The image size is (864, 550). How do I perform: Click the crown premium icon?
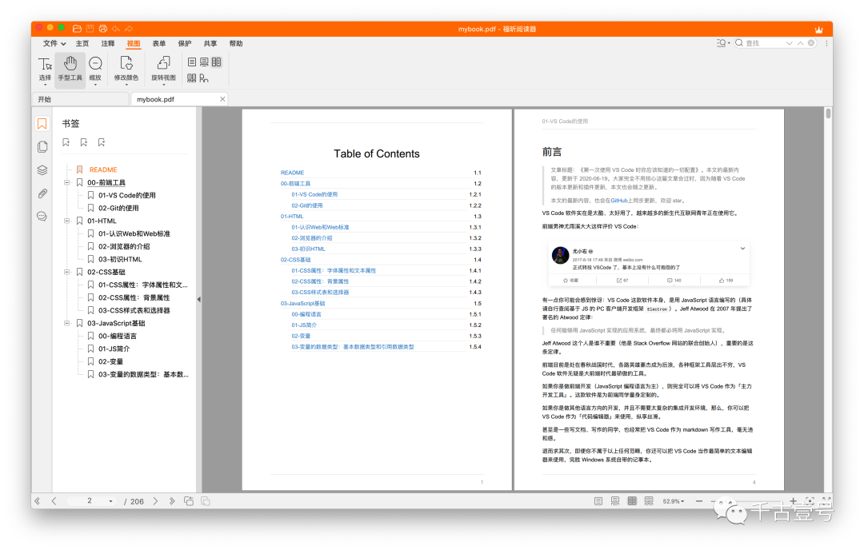(819, 30)
